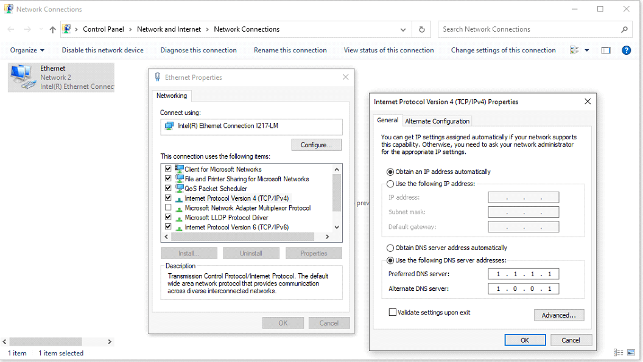Click the connection items list scroll-up arrow

[337, 169]
